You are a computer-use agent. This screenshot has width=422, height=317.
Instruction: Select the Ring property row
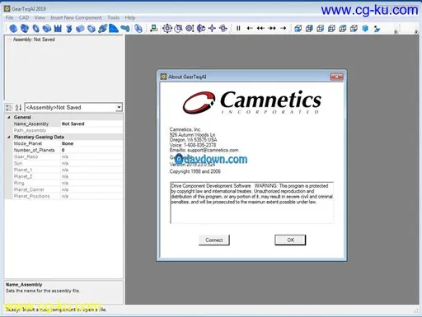pyautogui.click(x=68, y=183)
